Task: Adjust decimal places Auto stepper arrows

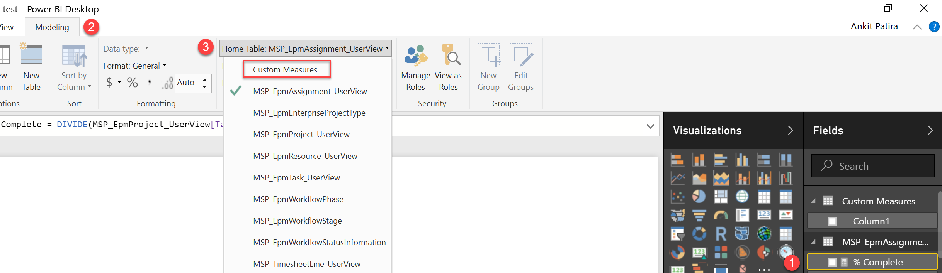Action: click(205, 83)
